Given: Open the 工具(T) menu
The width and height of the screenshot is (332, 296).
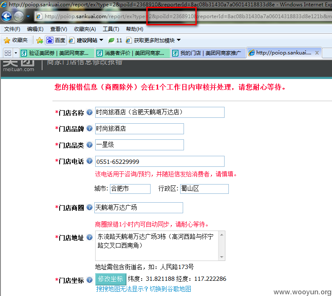Looking at the screenshot, I should tap(111, 29).
